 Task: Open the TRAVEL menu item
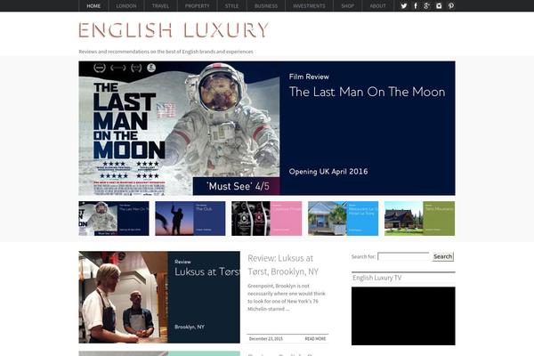160,6
